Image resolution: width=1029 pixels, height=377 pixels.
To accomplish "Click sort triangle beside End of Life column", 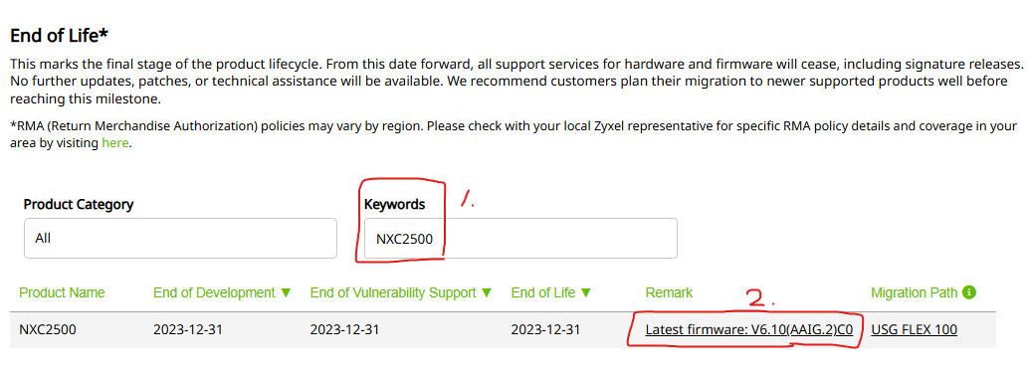I will click(586, 293).
